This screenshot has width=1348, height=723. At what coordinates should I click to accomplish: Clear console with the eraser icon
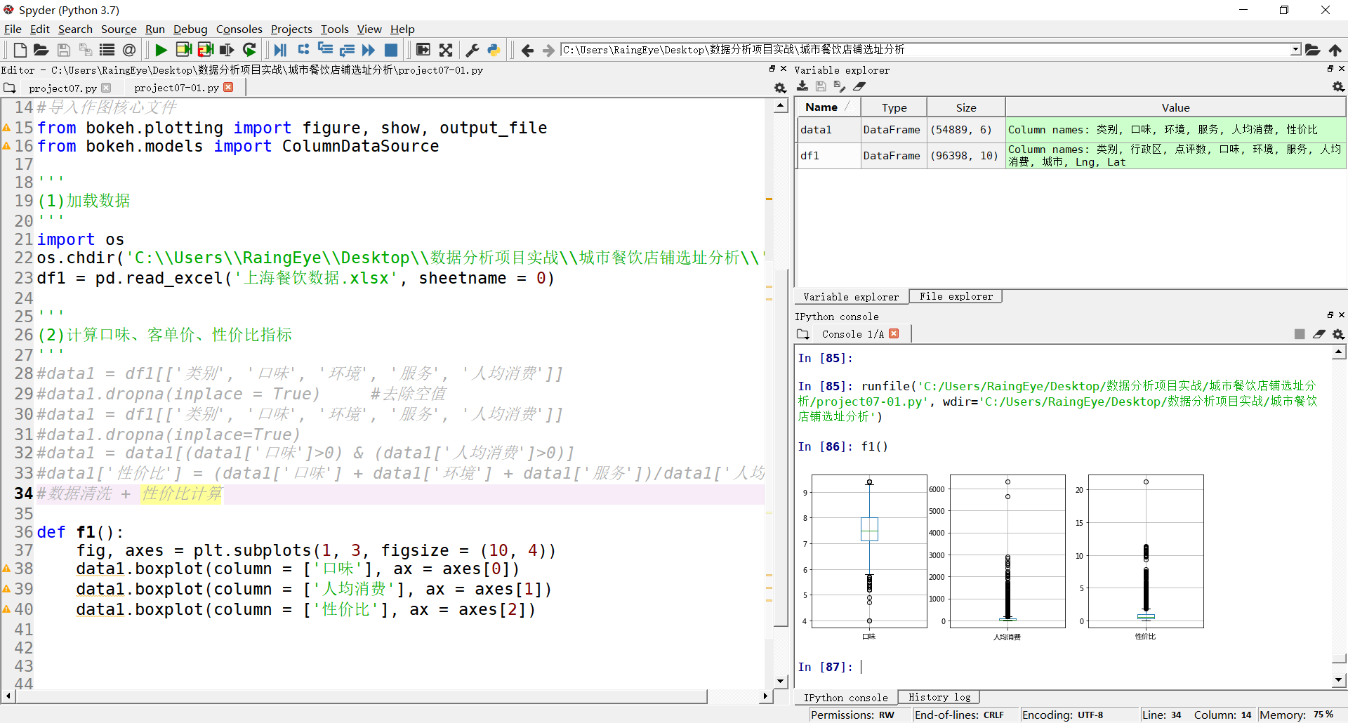[1319, 334]
